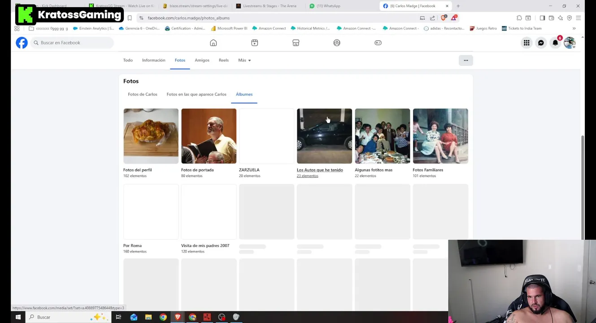Click the share icon in address bar
Screen dimensions: 596x323
(x=432, y=18)
